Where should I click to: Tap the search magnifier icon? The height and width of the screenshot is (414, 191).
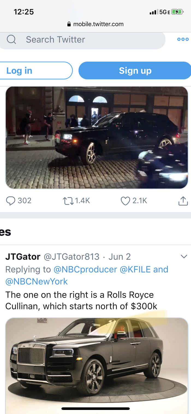(11, 40)
